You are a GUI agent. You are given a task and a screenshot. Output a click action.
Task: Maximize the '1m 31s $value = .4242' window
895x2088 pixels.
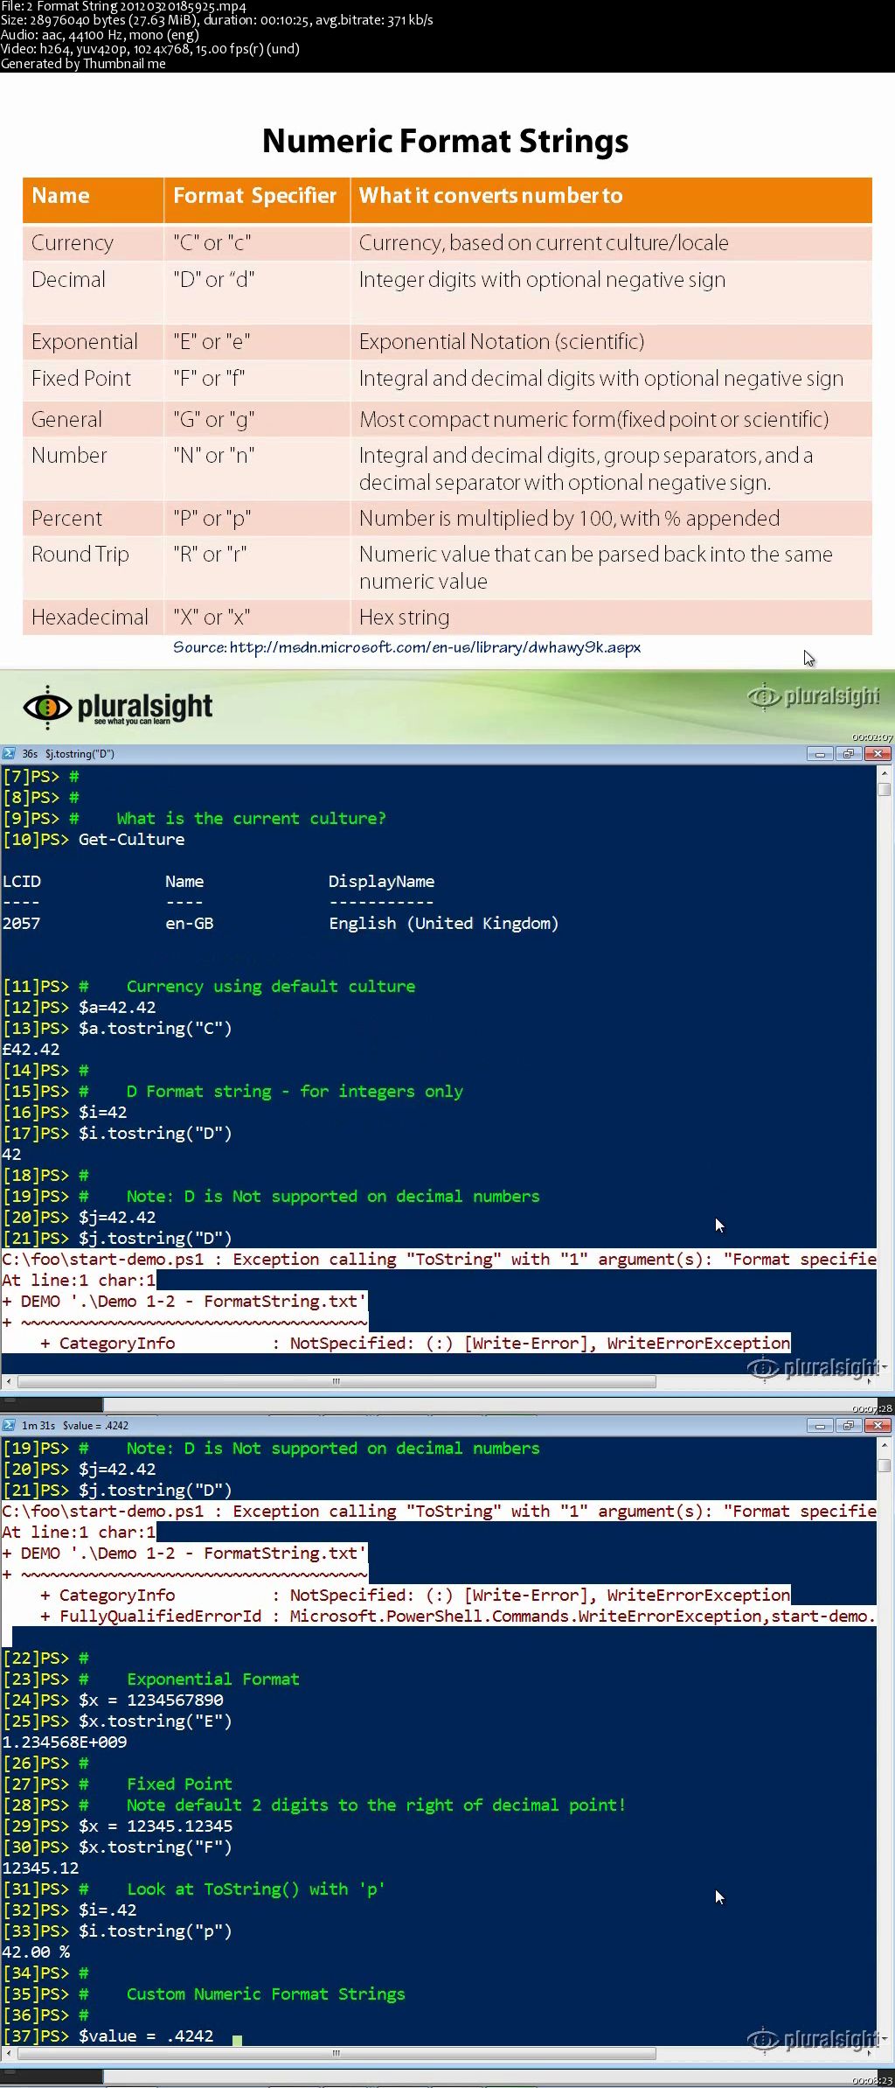pos(848,1425)
